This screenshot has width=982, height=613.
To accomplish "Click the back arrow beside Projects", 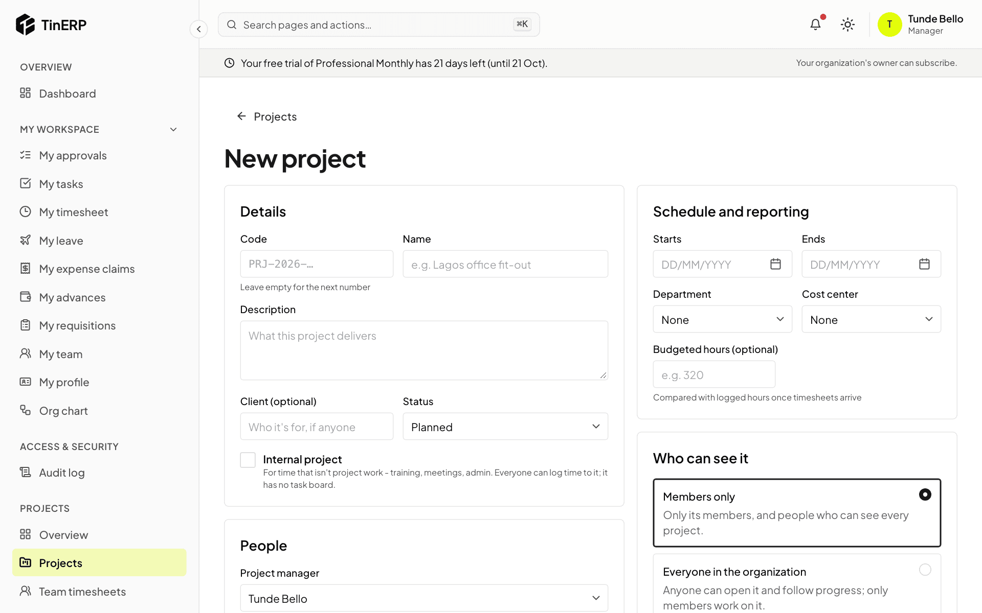I will click(241, 116).
